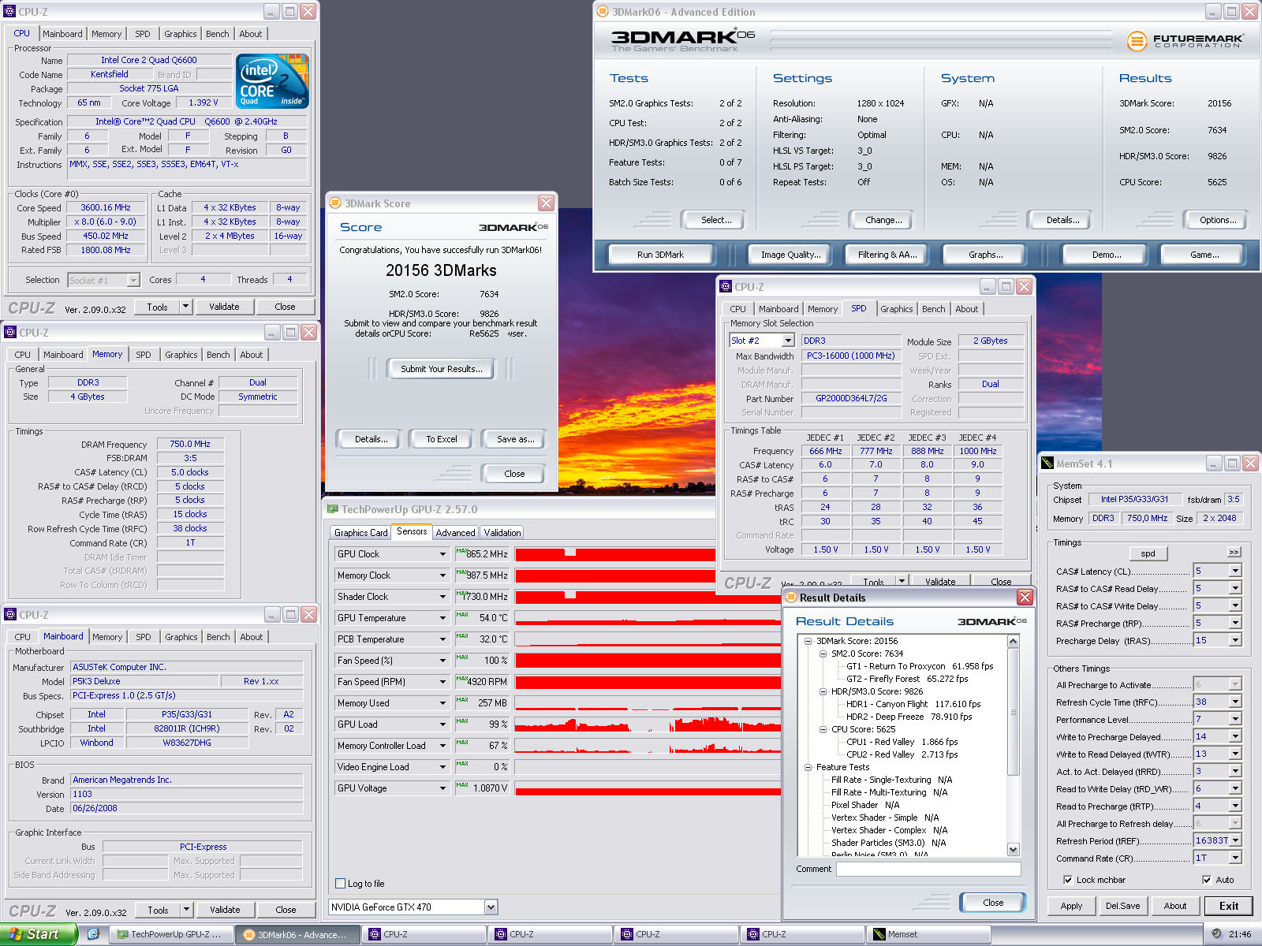Open the Fan Speed (RPM) sensor dropdown

442,682
